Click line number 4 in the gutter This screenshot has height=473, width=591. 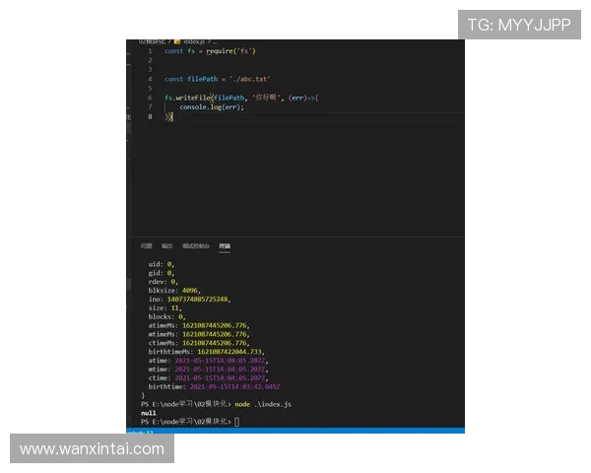(150, 78)
